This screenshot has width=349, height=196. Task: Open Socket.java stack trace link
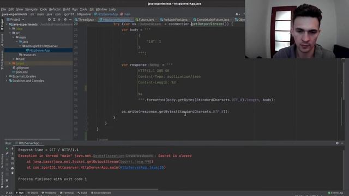(x=136, y=162)
